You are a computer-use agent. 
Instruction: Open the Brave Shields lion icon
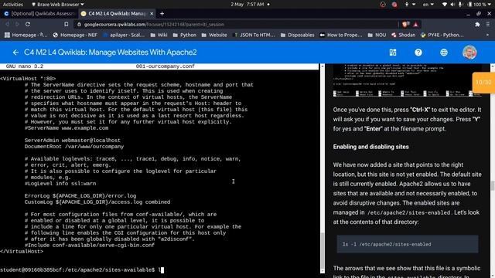tap(405, 24)
